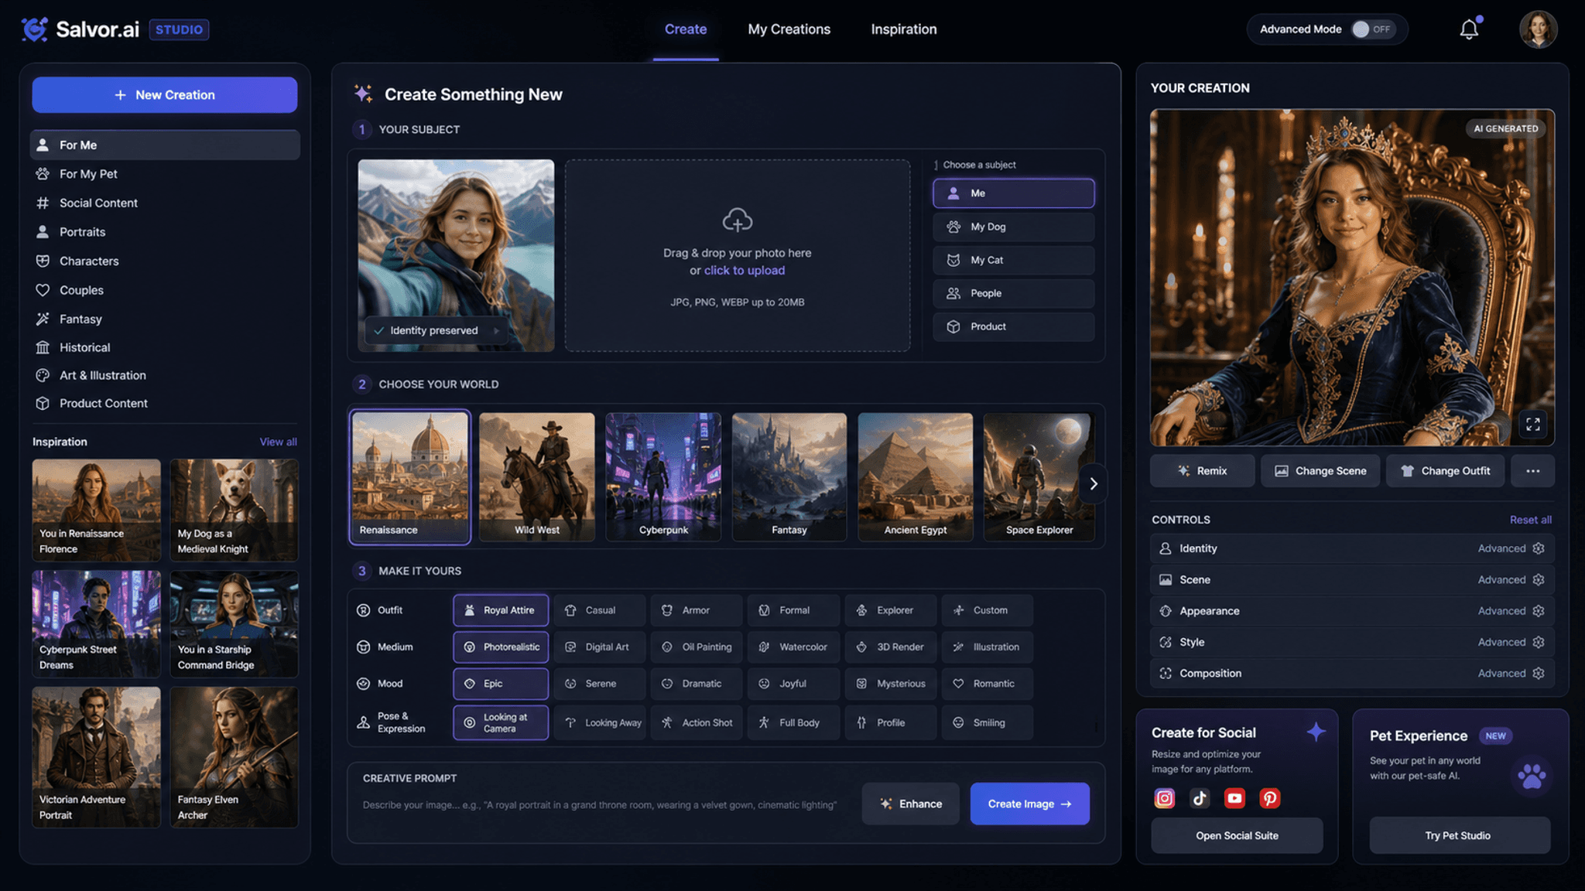Click Reset all controls link

1530,520
